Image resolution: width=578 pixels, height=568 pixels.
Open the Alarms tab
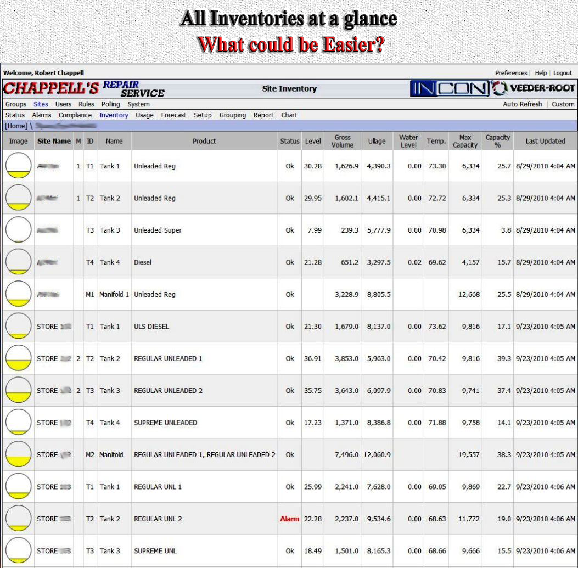tap(42, 115)
